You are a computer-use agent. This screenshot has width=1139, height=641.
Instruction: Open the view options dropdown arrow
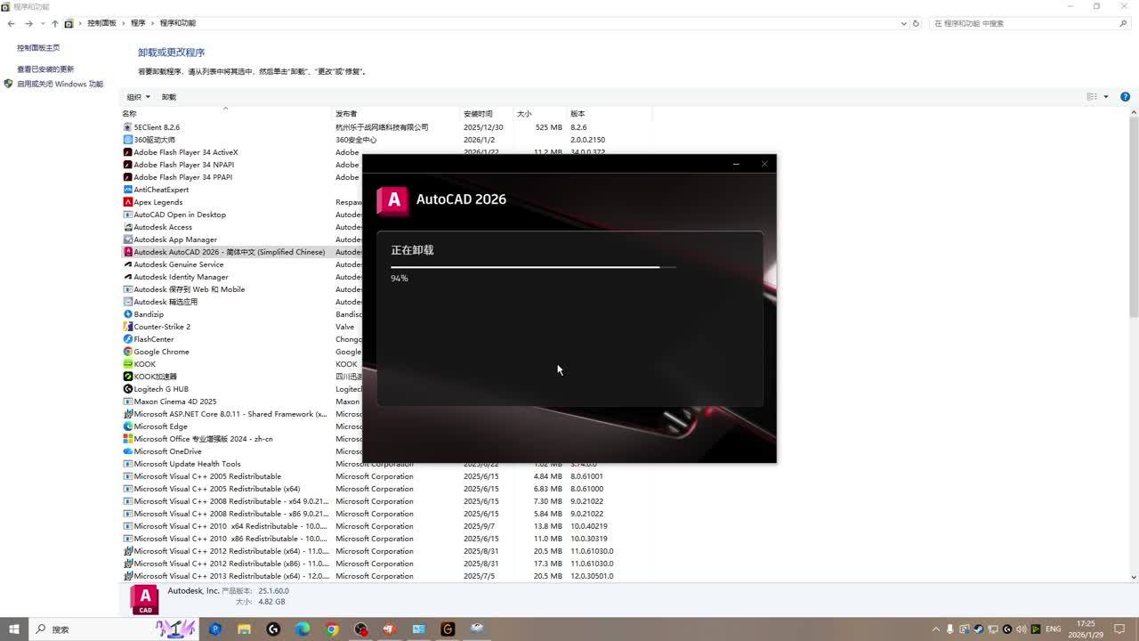coord(1106,97)
